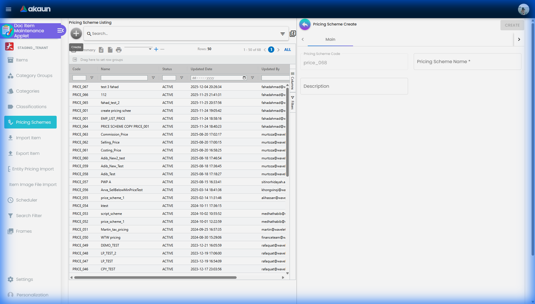Expand the Filters side panel
Image resolution: width=535 pixels, height=304 pixels.
click(x=292, y=103)
